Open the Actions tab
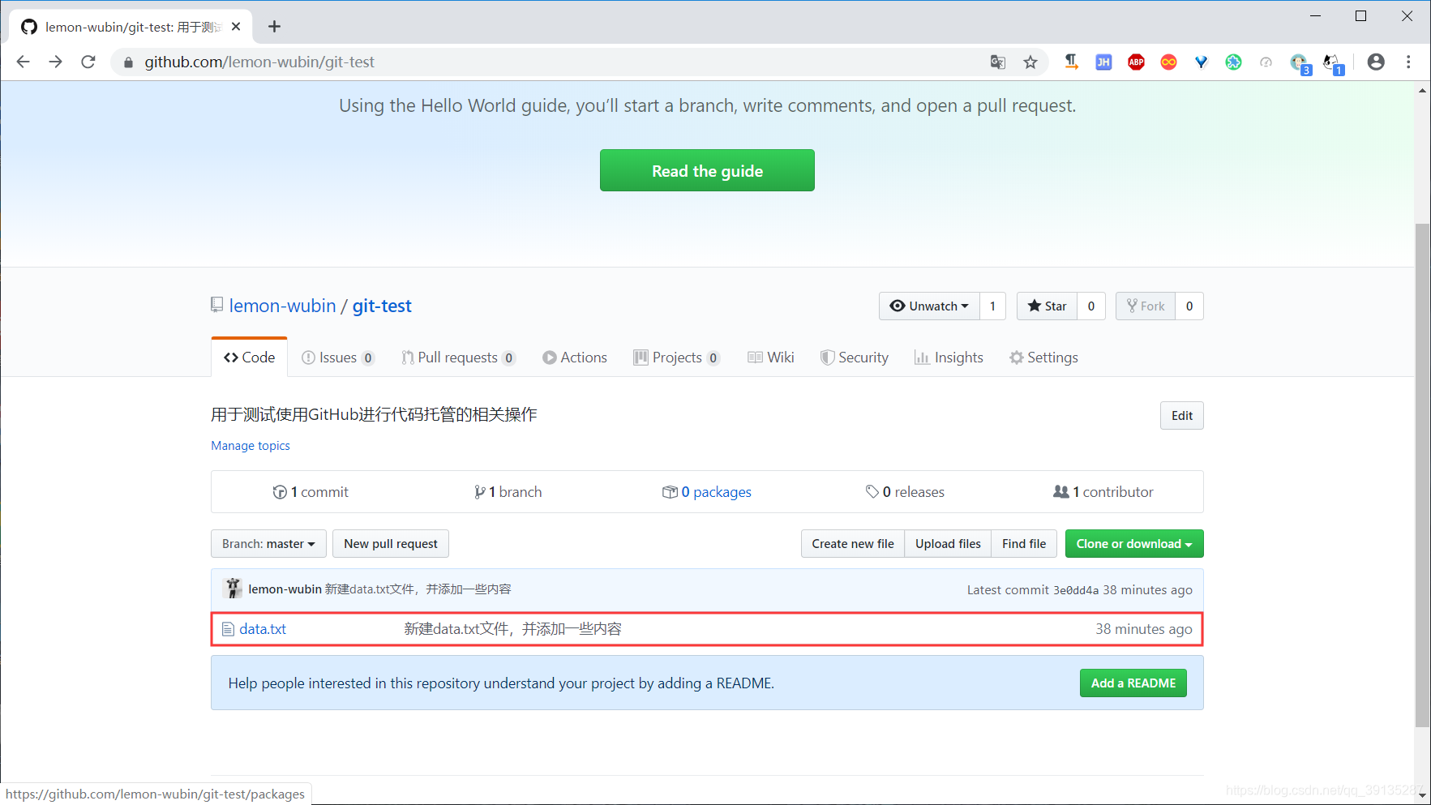 pos(575,358)
